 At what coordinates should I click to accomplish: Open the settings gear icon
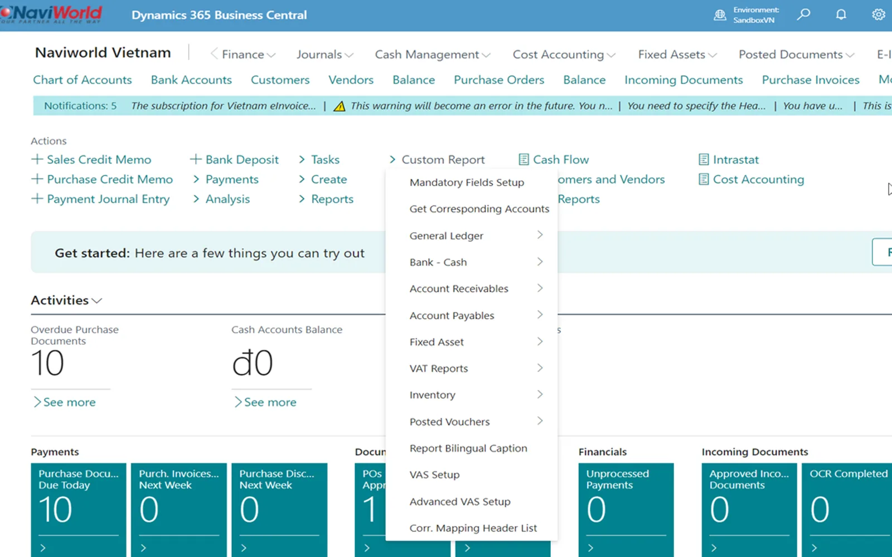click(879, 14)
